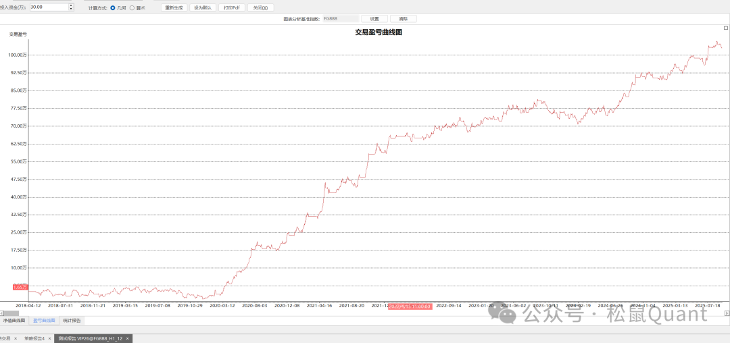
Task: Select the 算术 calculation radio button
Action: (x=132, y=7)
